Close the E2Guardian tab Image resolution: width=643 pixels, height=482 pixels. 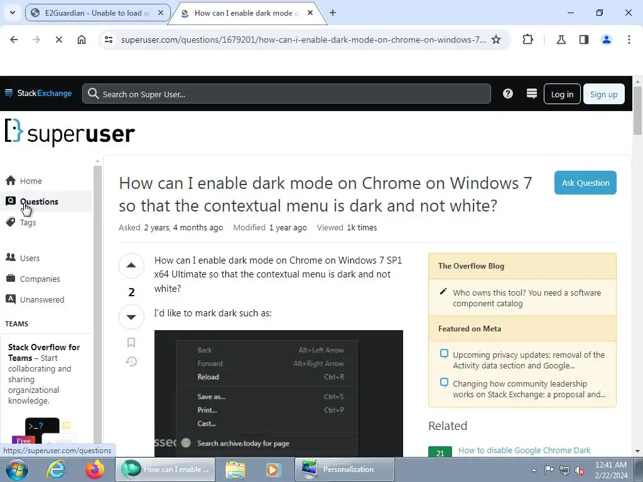161,13
